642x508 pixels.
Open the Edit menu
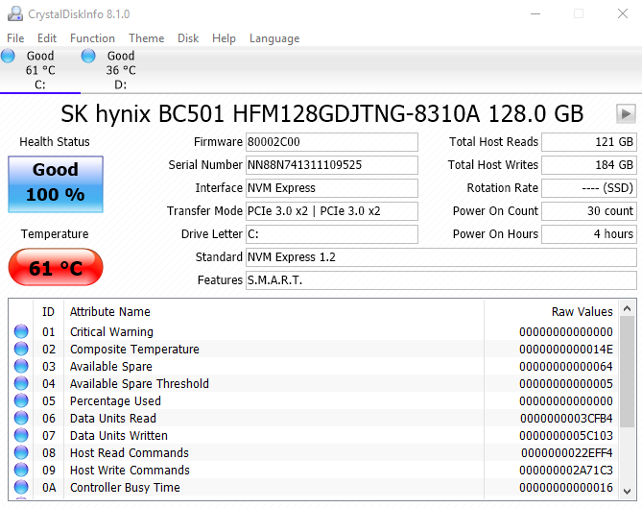point(47,38)
